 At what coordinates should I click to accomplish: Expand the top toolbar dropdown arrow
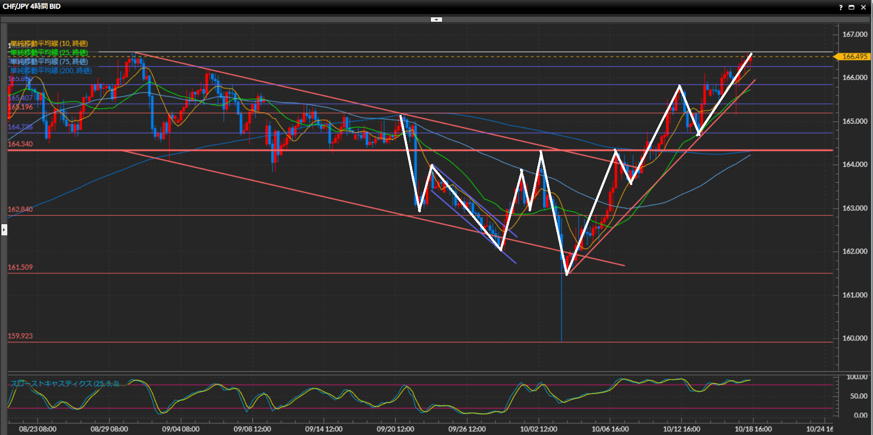[x=436, y=20]
